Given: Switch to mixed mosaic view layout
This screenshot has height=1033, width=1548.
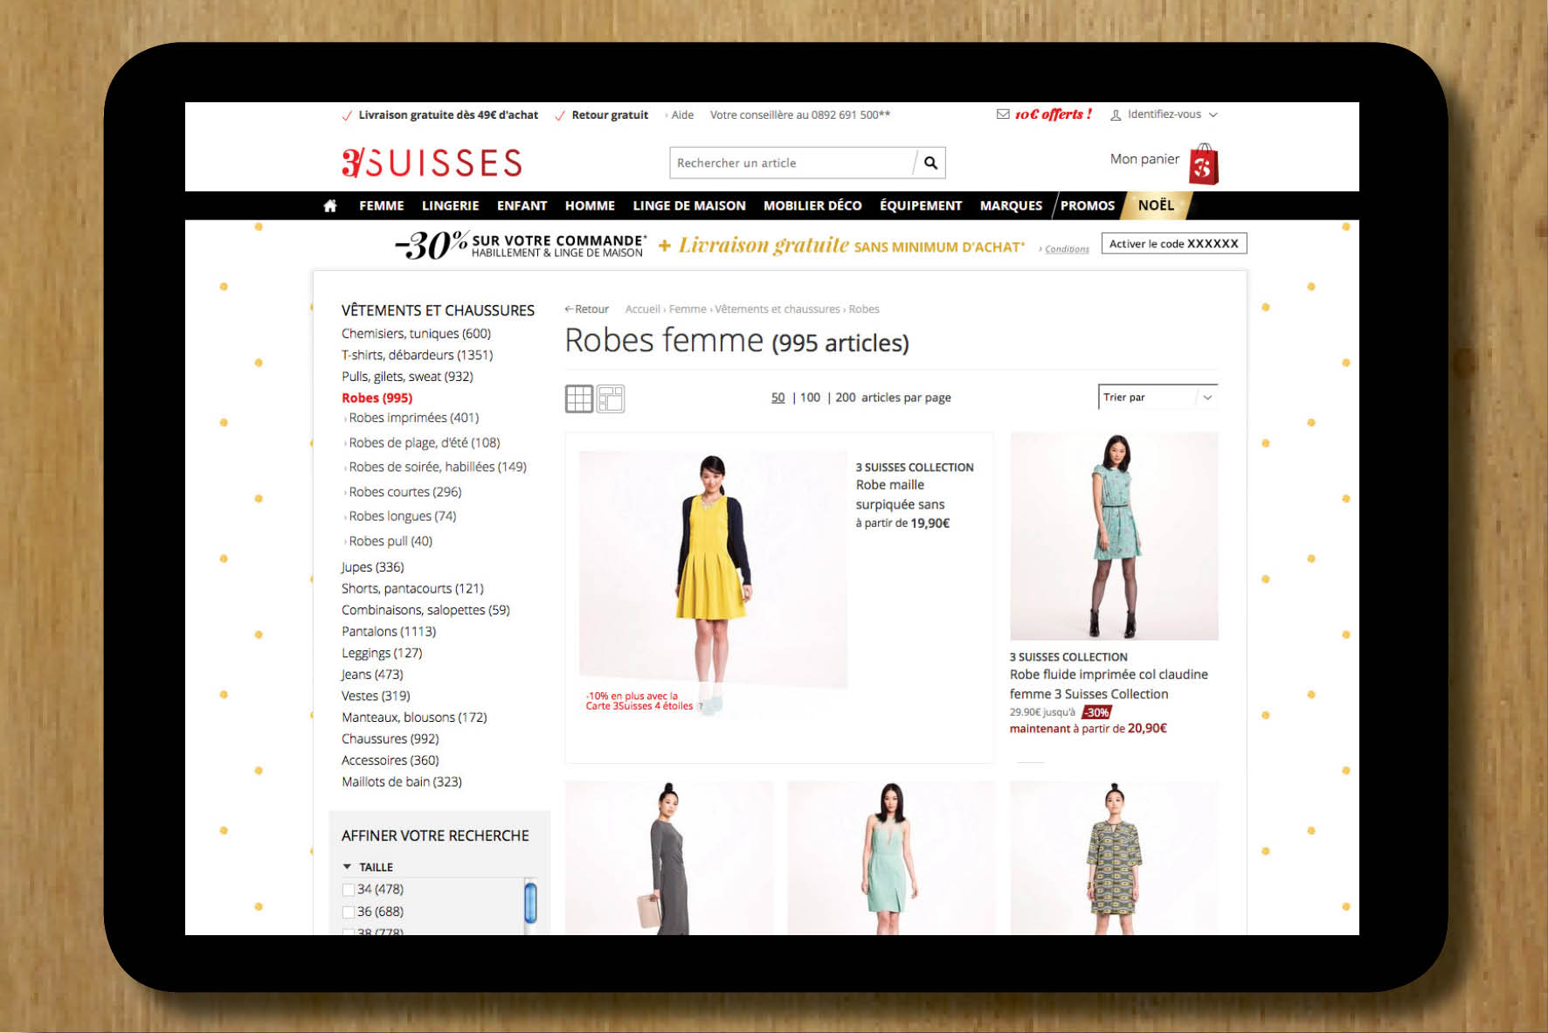Looking at the screenshot, I should (612, 398).
